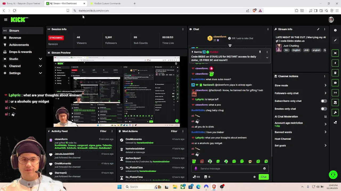Open the emoji picker in message box

click(x=264, y=168)
